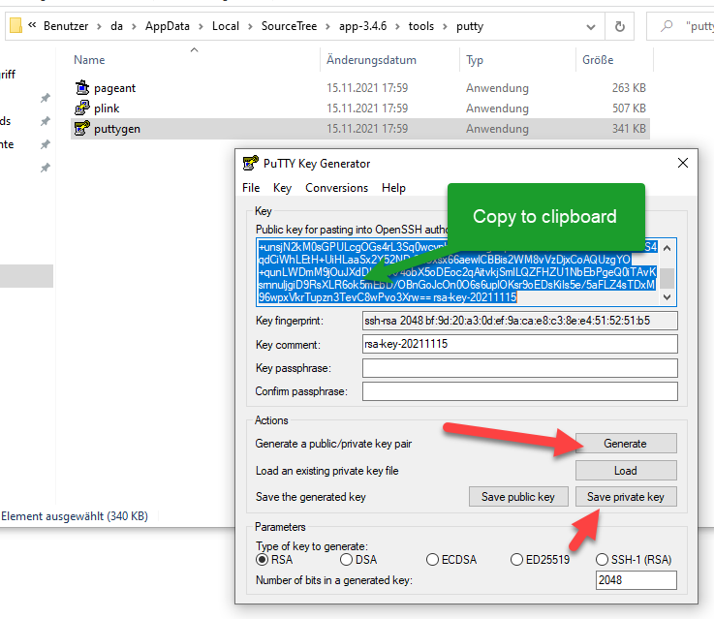
Task: Click the tools path segment
Action: point(421,26)
